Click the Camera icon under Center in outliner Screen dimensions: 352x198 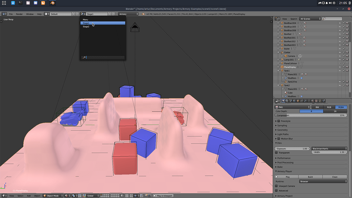click(x=285, y=56)
